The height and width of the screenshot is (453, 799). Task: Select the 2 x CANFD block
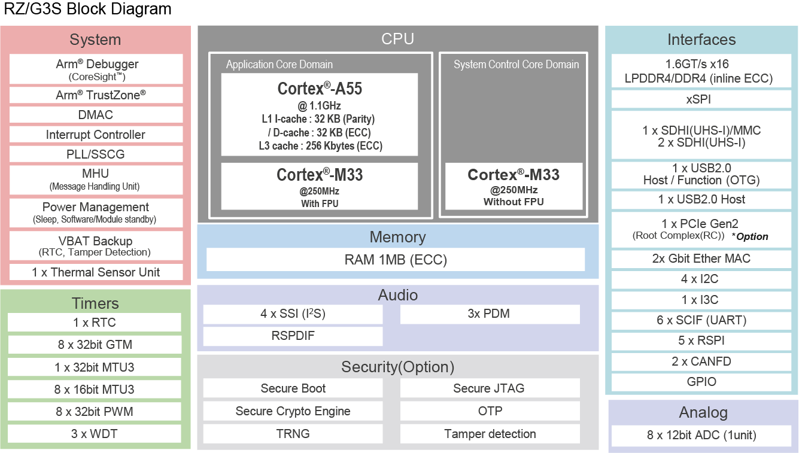point(701,361)
